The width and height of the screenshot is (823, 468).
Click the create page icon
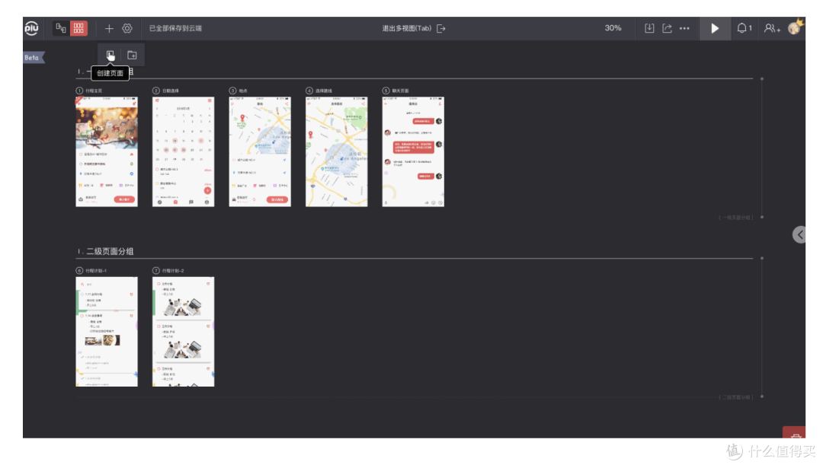pos(110,55)
